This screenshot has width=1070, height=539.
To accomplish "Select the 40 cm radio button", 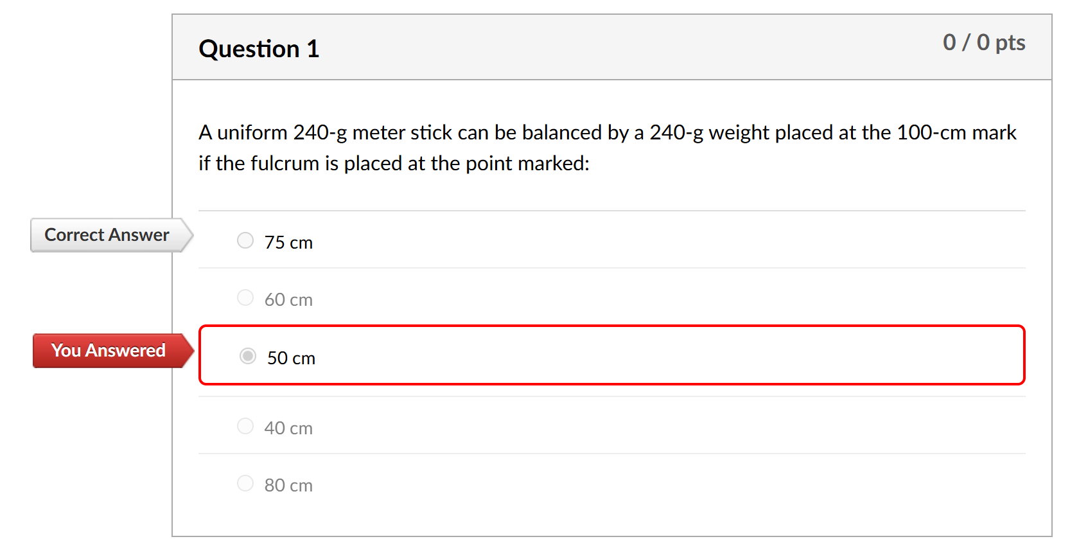I will pyautogui.click(x=245, y=425).
